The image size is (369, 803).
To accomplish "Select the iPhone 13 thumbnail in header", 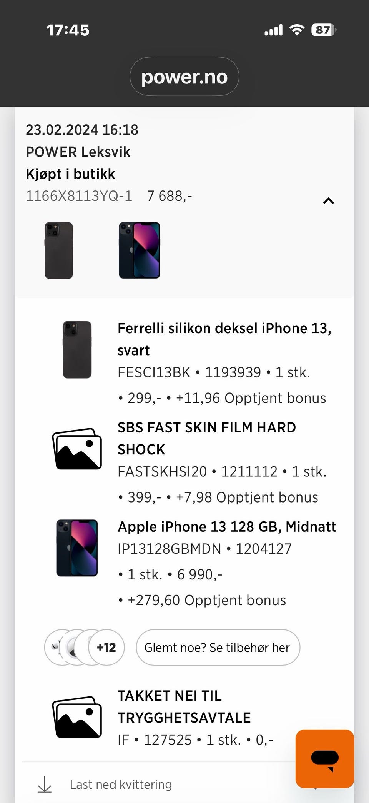I will [x=139, y=250].
